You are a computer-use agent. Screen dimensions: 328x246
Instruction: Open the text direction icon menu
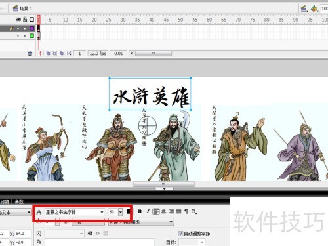pyautogui.click(x=194, y=211)
